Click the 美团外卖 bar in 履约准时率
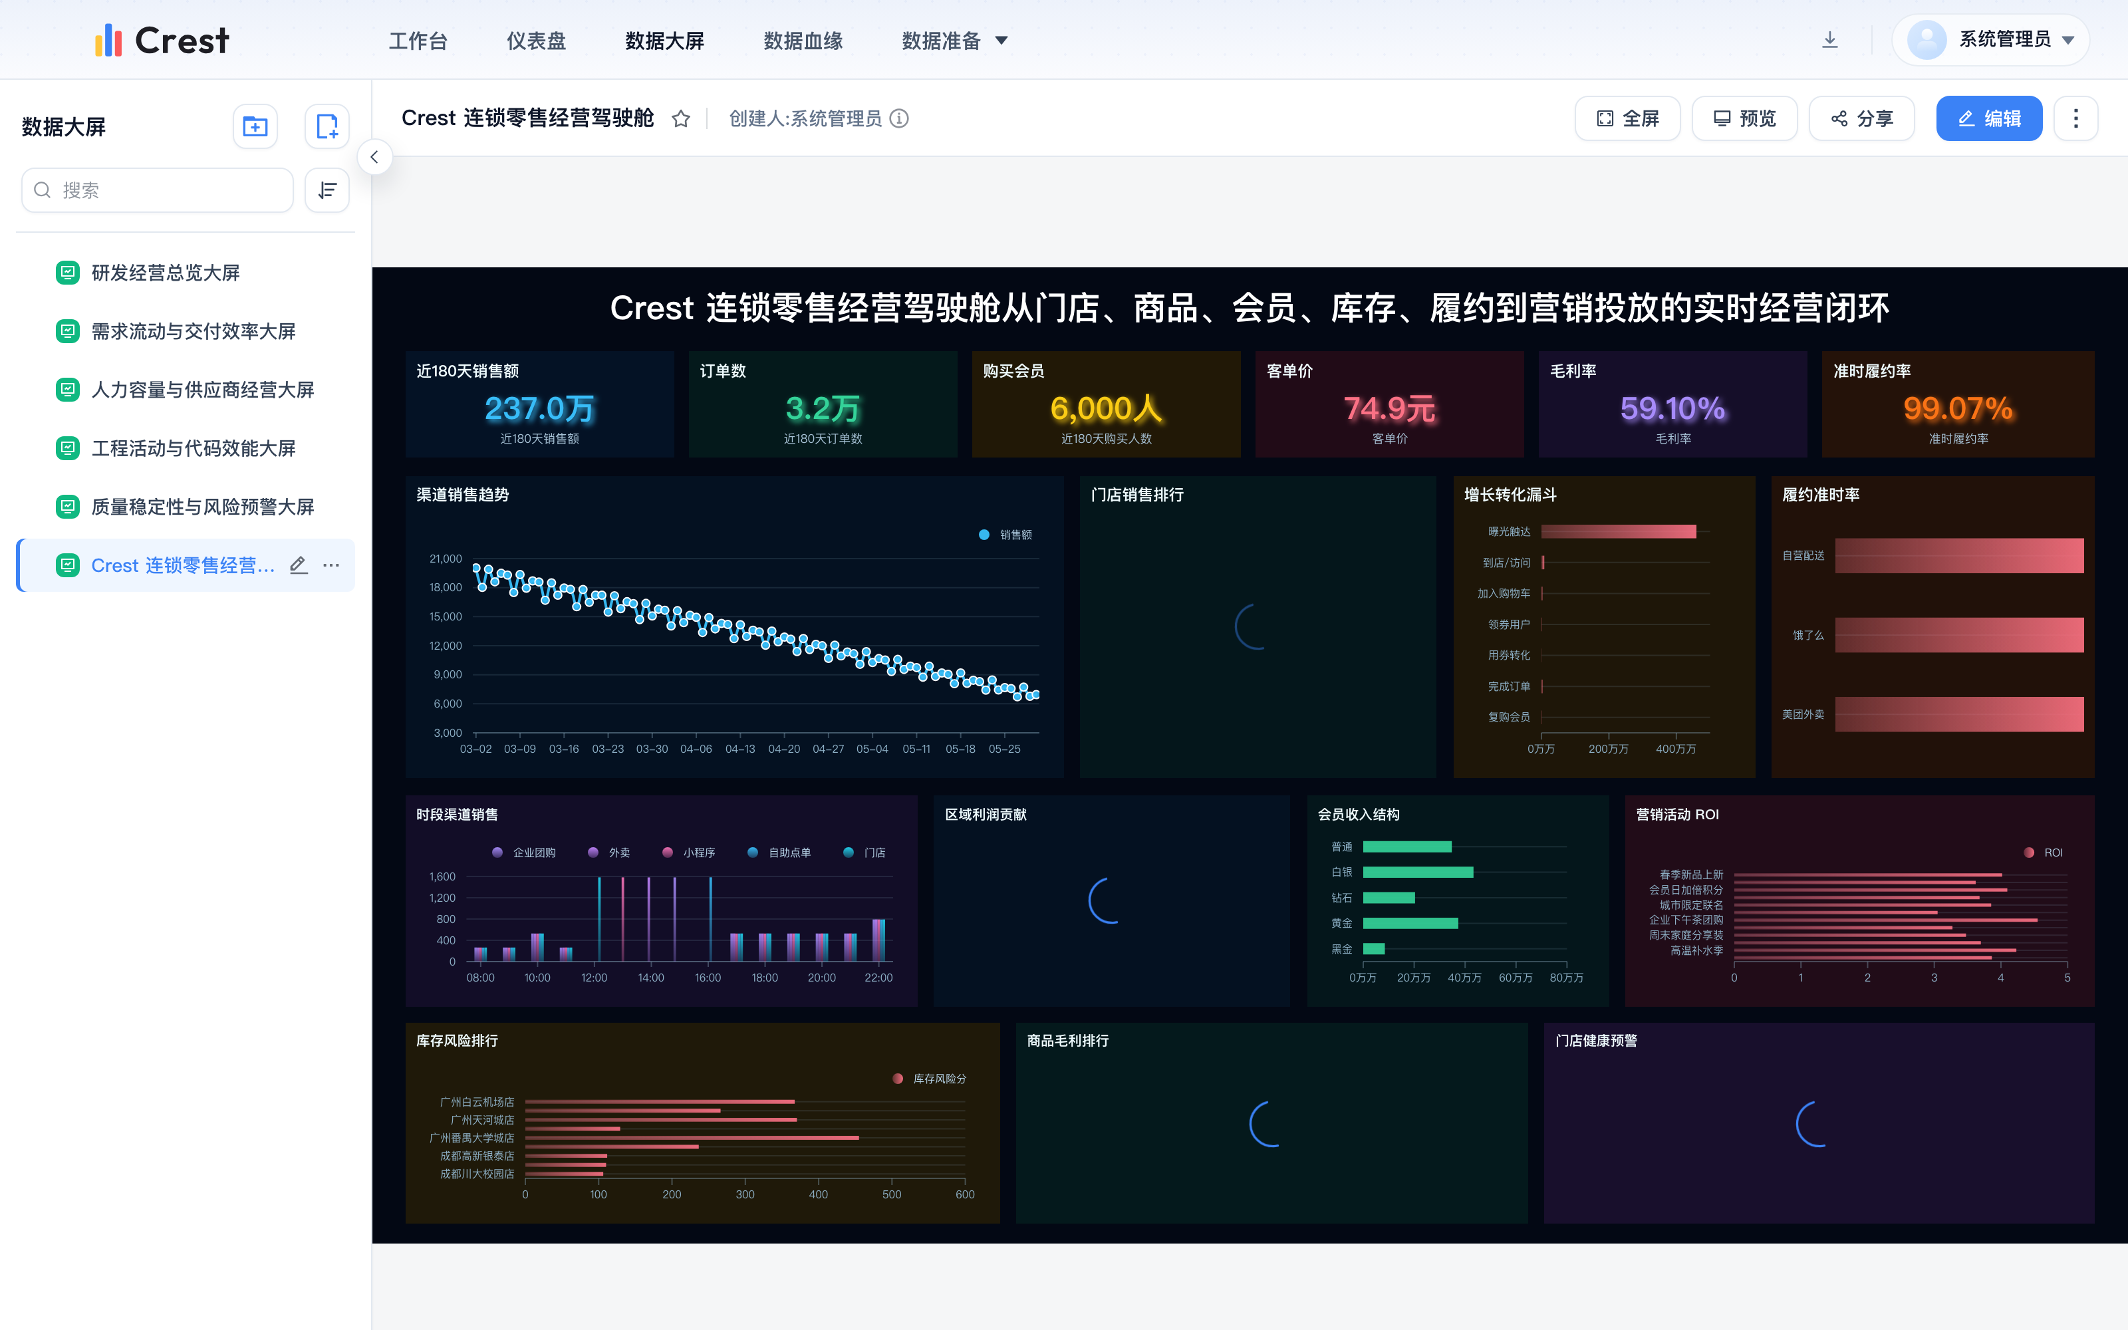Screen dimensions: 2128x1330 (x=1959, y=714)
